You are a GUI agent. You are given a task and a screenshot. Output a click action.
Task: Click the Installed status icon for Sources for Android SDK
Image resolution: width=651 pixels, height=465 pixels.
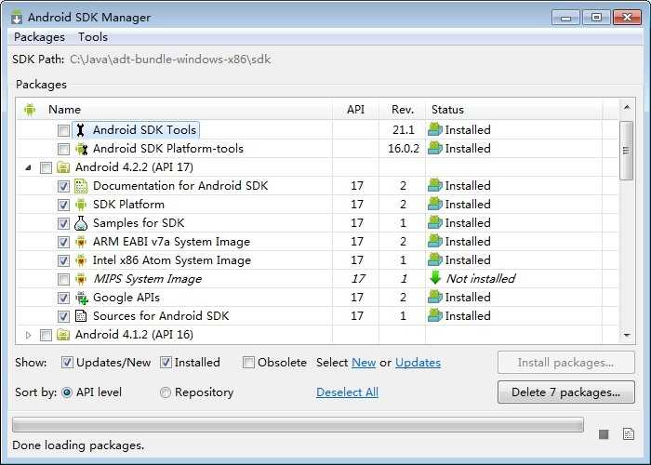coord(435,315)
